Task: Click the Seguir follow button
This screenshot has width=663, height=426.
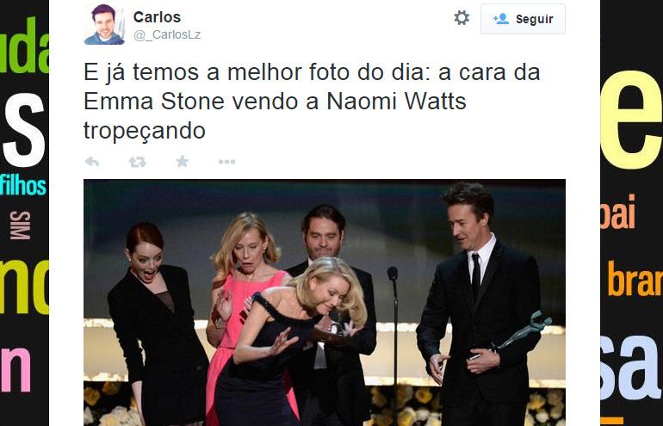Action: pos(523,19)
